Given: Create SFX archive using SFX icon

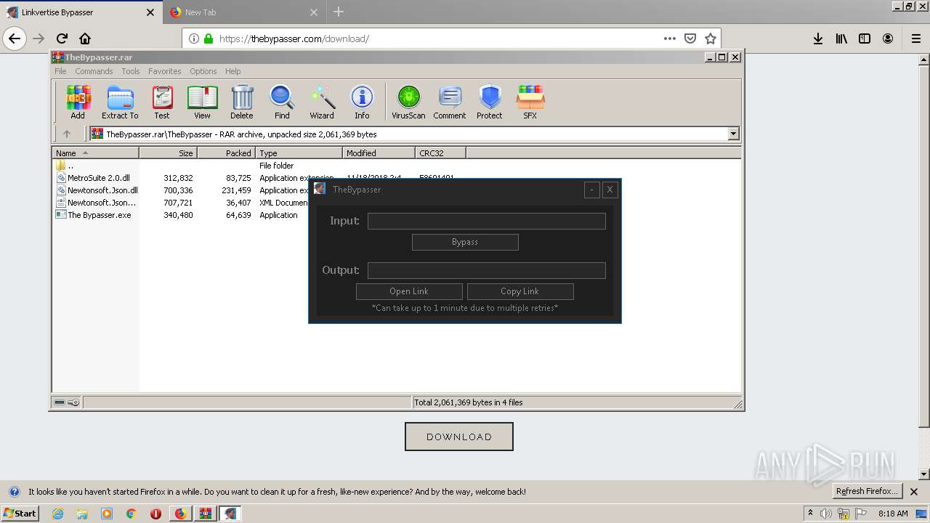Looking at the screenshot, I should [x=530, y=102].
